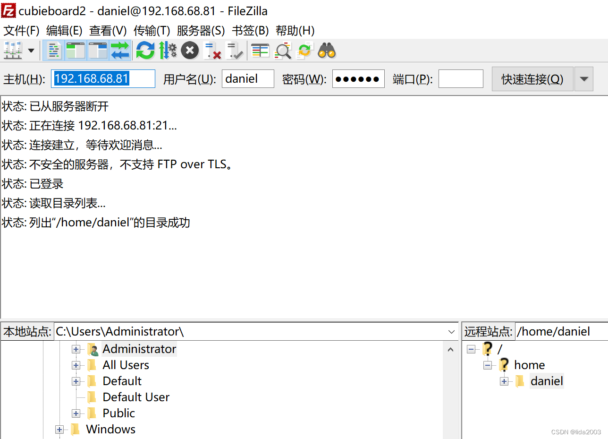Click log line 读取目录列表
This screenshot has width=608, height=439.
pos(54,203)
